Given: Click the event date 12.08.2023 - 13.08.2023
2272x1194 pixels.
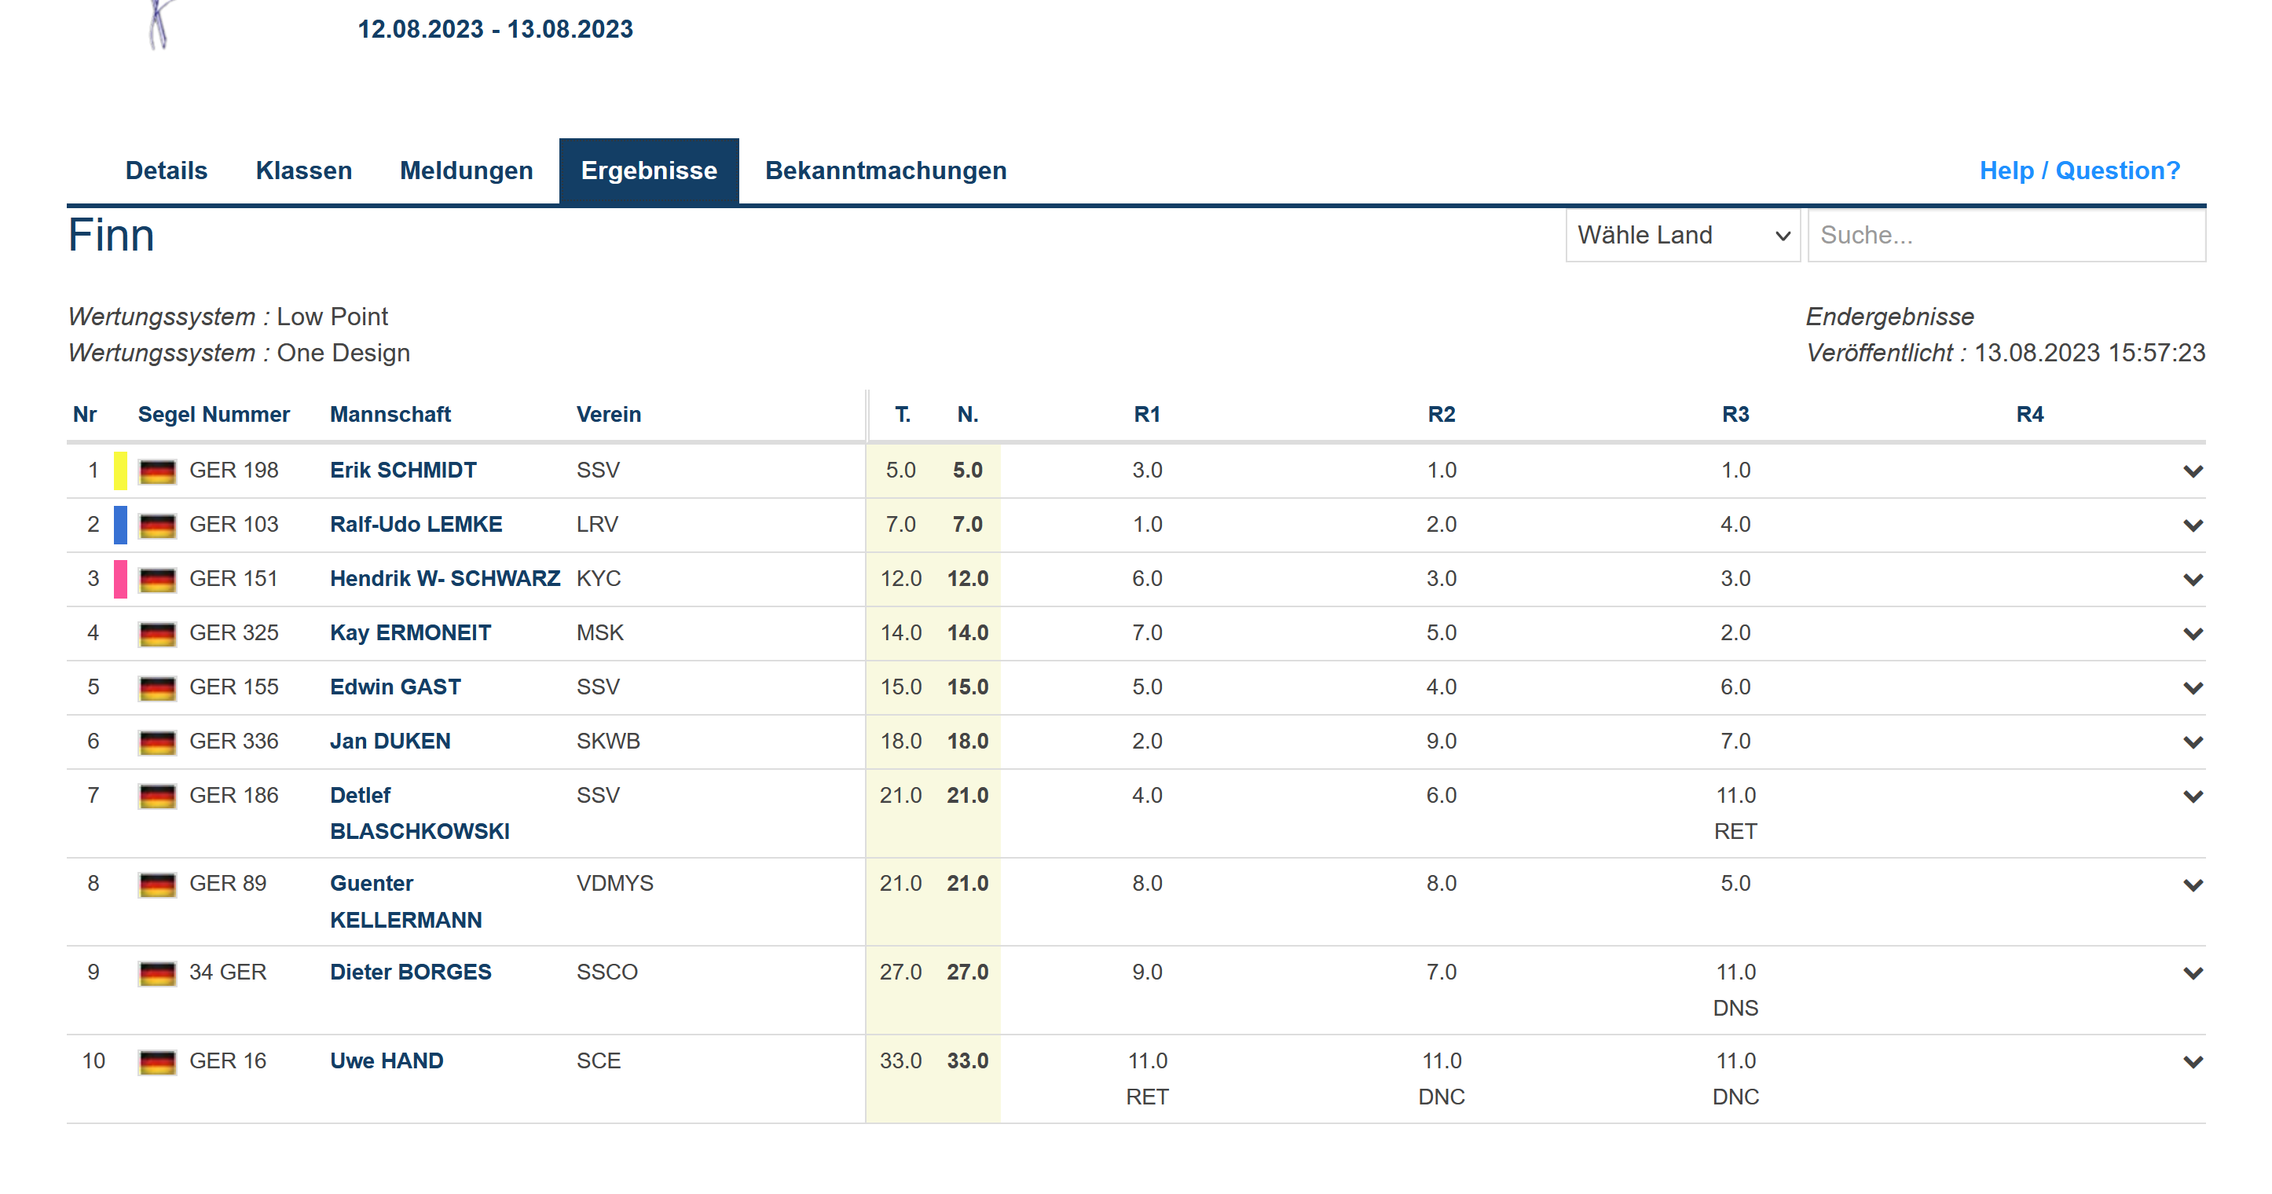Looking at the screenshot, I should [495, 29].
